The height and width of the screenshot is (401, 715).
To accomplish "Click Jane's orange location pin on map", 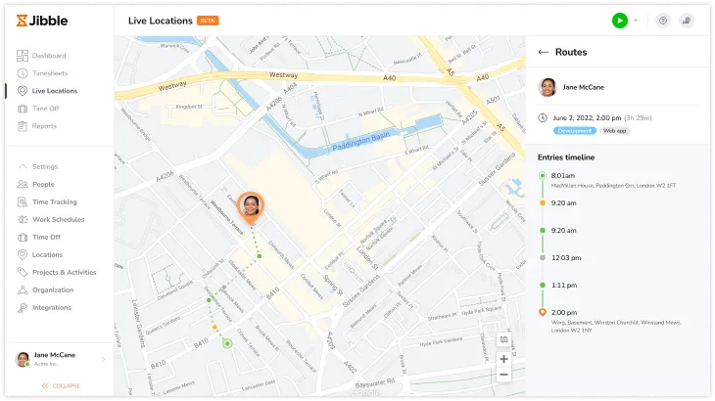I will [251, 206].
